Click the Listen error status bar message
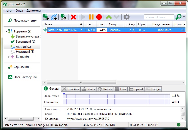Image resolution: width=188 pixels, height=130 pixels. 24,125
